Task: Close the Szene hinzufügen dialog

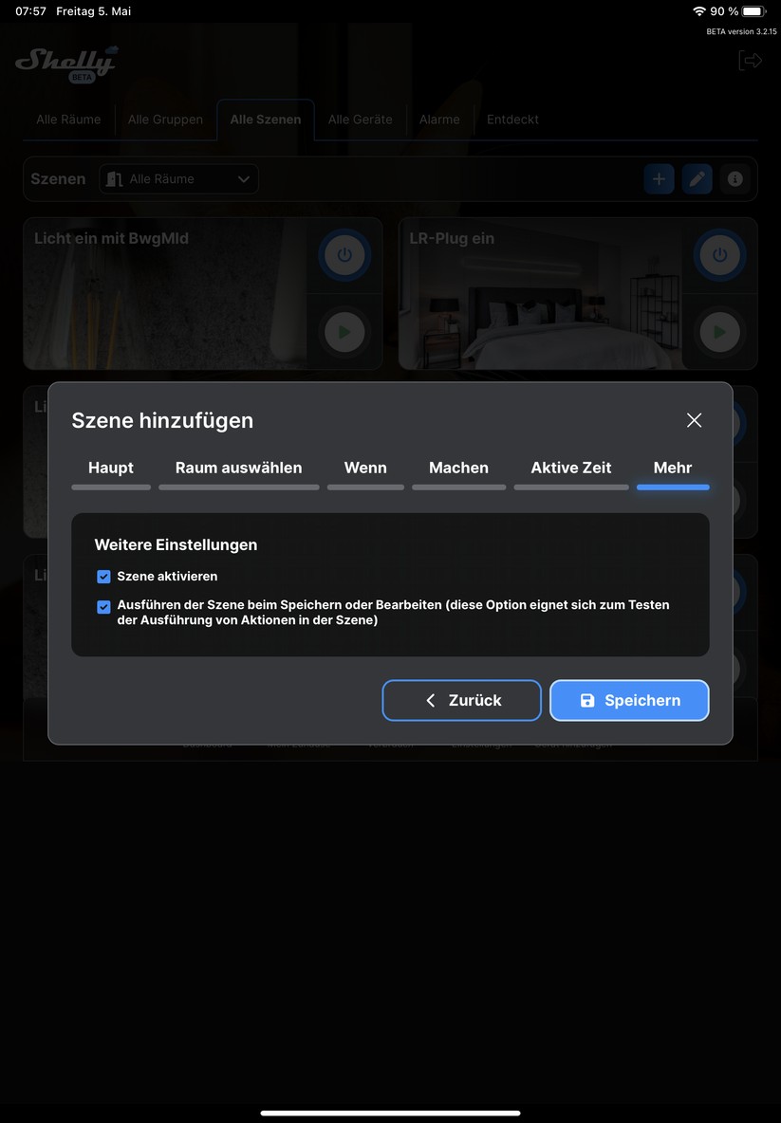Action: [x=694, y=420]
